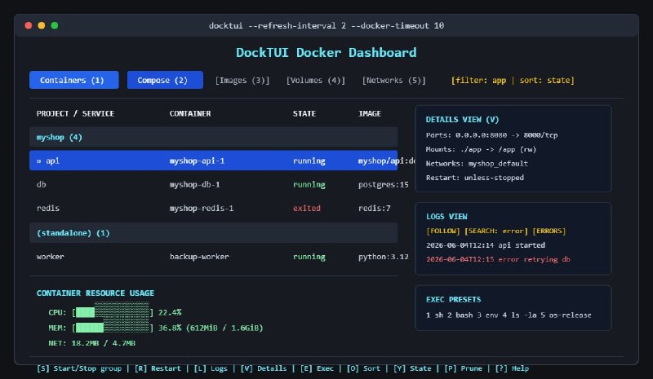Click the green maximize window button
The width and height of the screenshot is (653, 379).
55,25
